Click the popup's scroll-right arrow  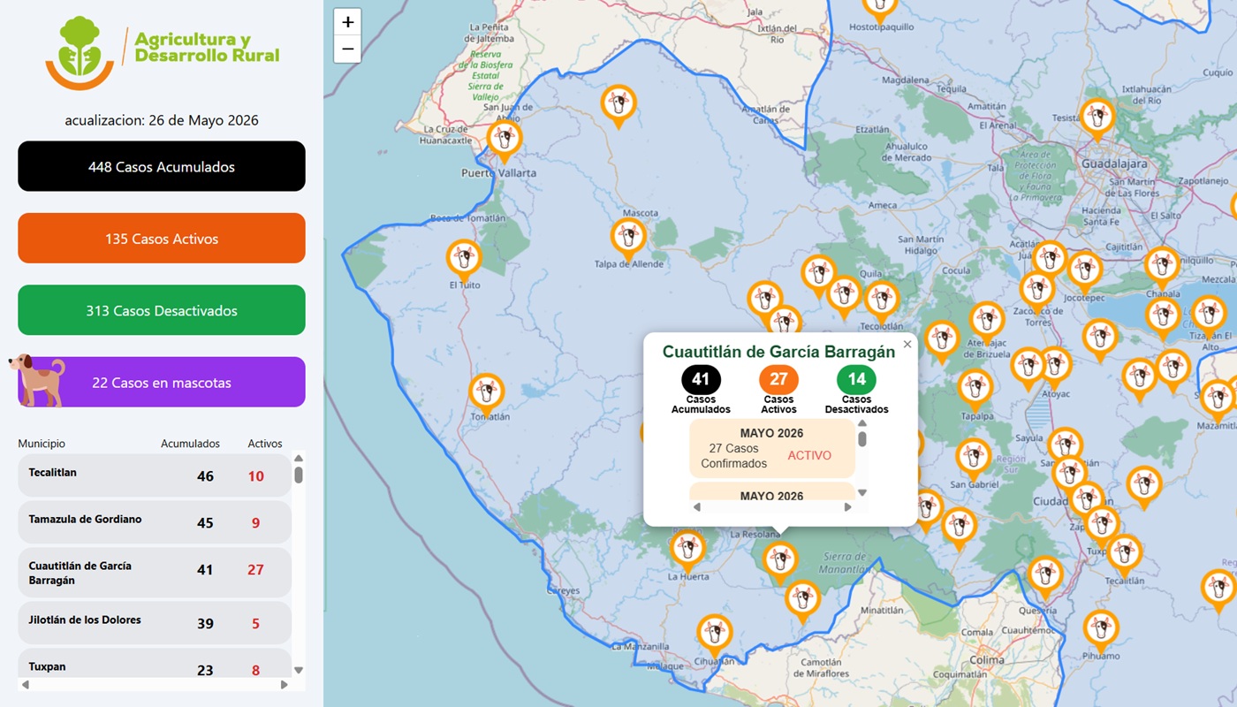point(848,507)
